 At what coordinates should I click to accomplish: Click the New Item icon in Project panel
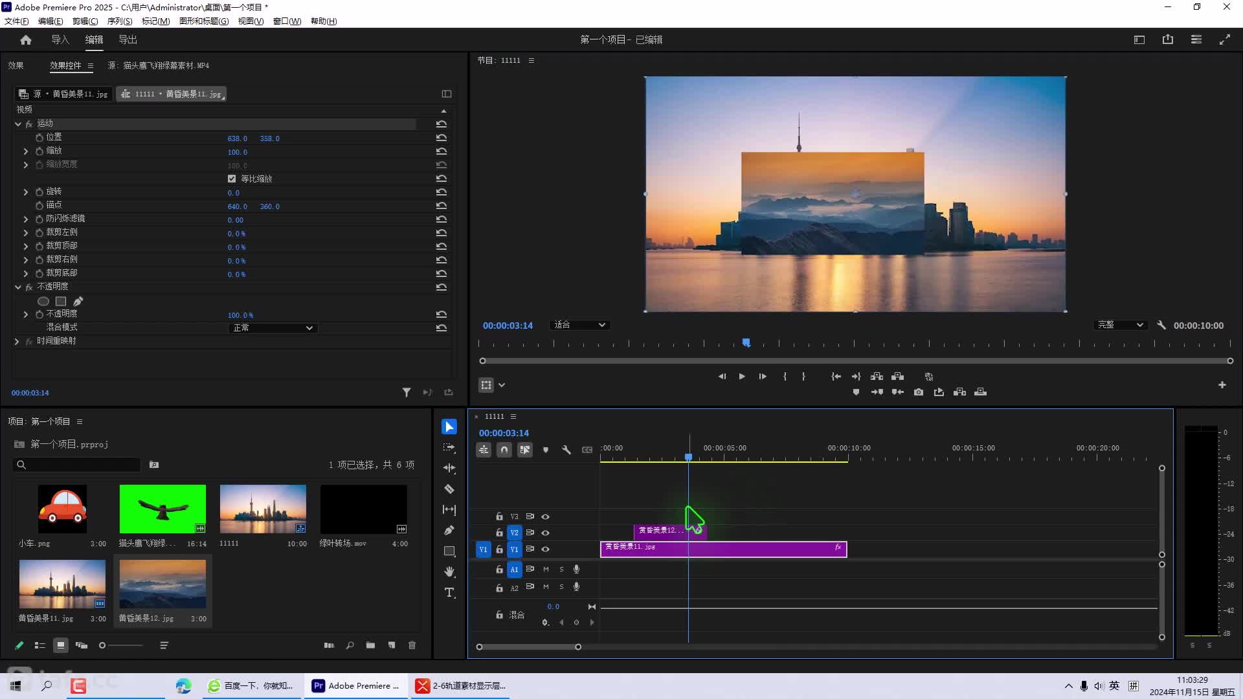click(x=391, y=645)
